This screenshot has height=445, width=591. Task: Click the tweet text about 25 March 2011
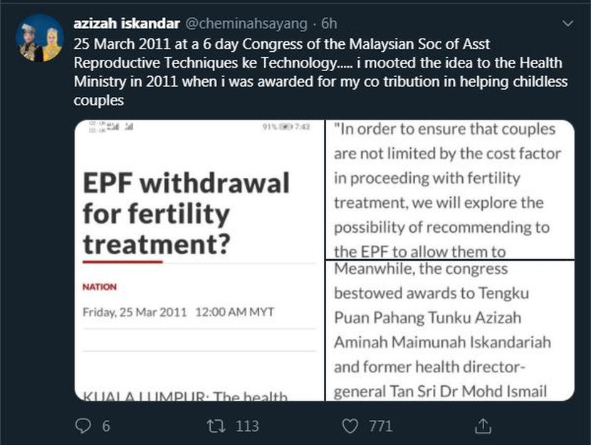(x=320, y=72)
